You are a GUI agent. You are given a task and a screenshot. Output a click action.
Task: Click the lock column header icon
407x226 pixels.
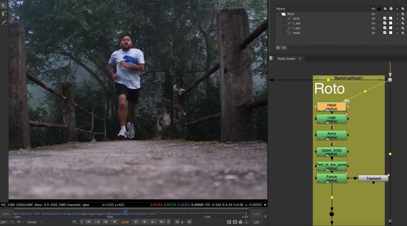pos(379,8)
